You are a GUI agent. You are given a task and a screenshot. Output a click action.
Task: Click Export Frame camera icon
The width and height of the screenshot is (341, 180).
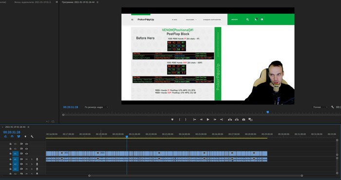244,119
